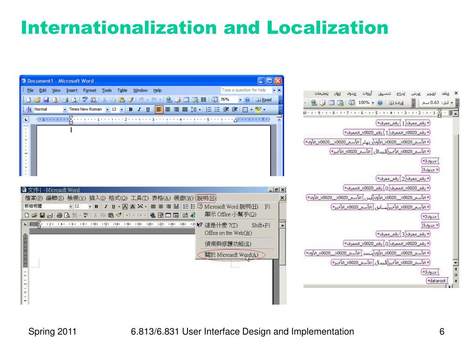This screenshot has height=355, width=473.
Task: Open the File menu in English Word
Action: pos(30,90)
